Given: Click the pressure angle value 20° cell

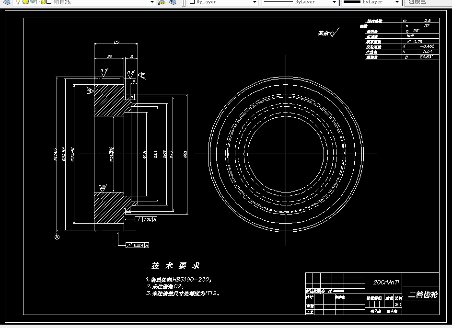Looking at the screenshot, I should click(425, 31).
